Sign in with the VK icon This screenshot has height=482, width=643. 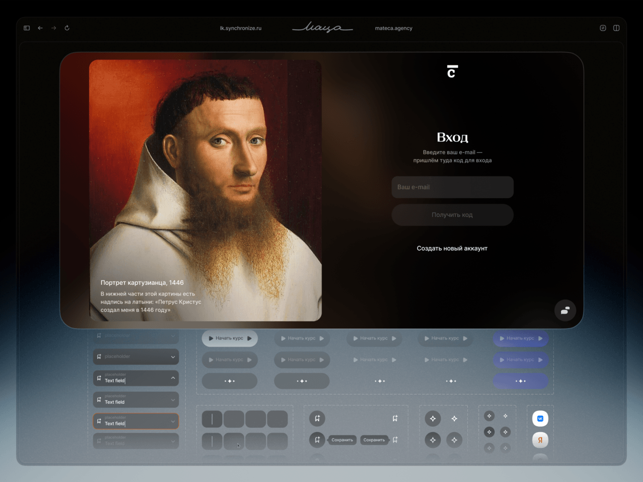point(540,419)
